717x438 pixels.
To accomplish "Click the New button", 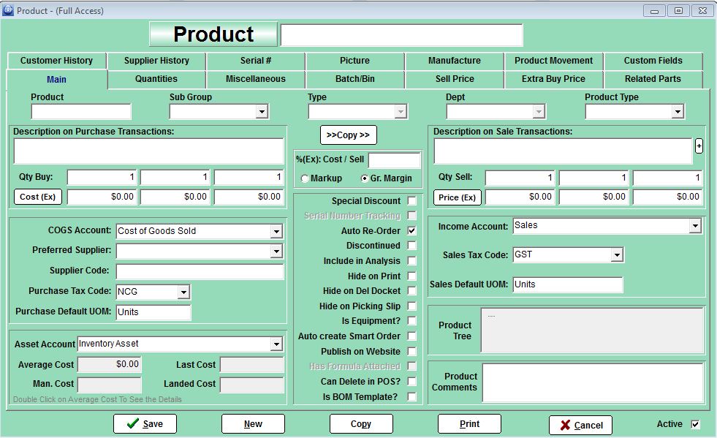I will pyautogui.click(x=253, y=424).
